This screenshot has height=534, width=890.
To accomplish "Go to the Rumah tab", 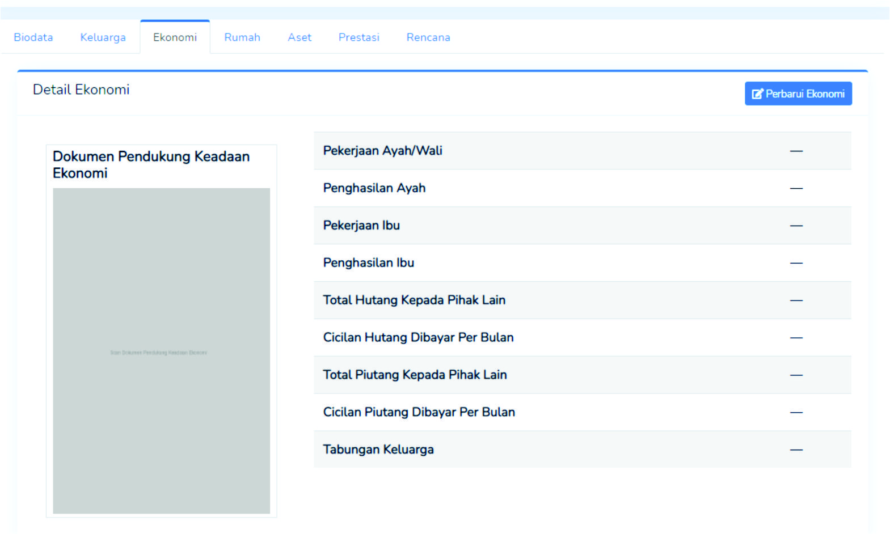I will (x=242, y=37).
